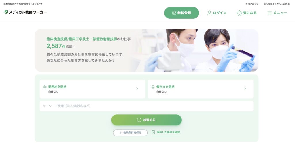Click the person icon beside ログイン
295x143 pixels.
coord(209,13)
